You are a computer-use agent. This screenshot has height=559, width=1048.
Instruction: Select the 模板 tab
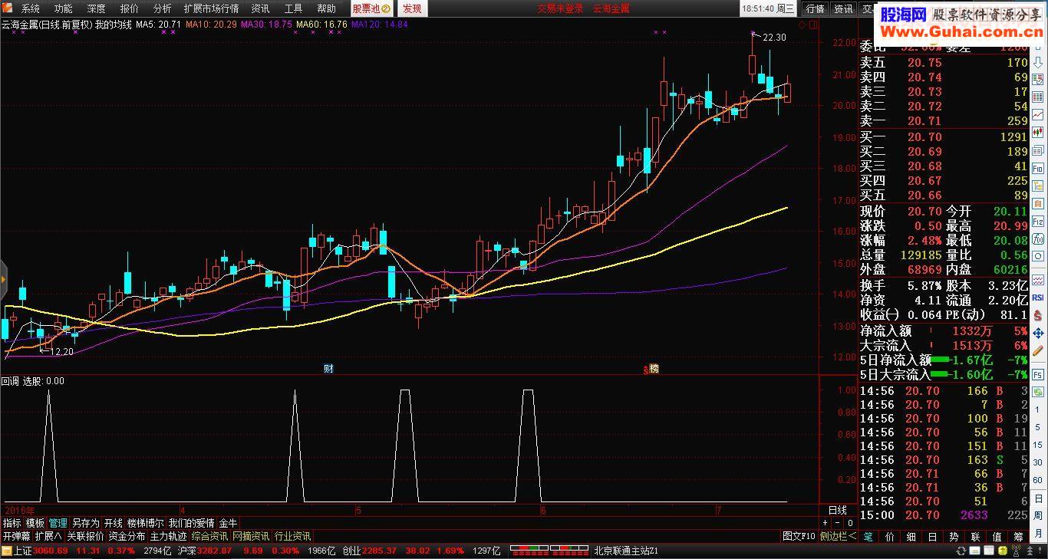click(x=35, y=523)
